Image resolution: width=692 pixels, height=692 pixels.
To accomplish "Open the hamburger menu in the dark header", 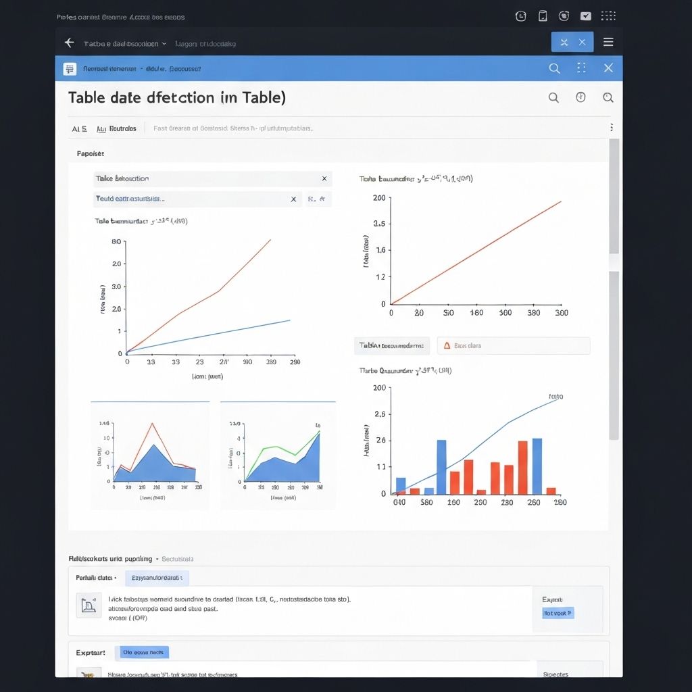I will (608, 42).
